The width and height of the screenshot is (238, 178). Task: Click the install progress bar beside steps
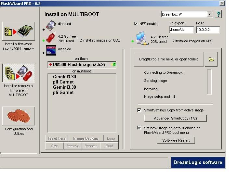pos(209,82)
